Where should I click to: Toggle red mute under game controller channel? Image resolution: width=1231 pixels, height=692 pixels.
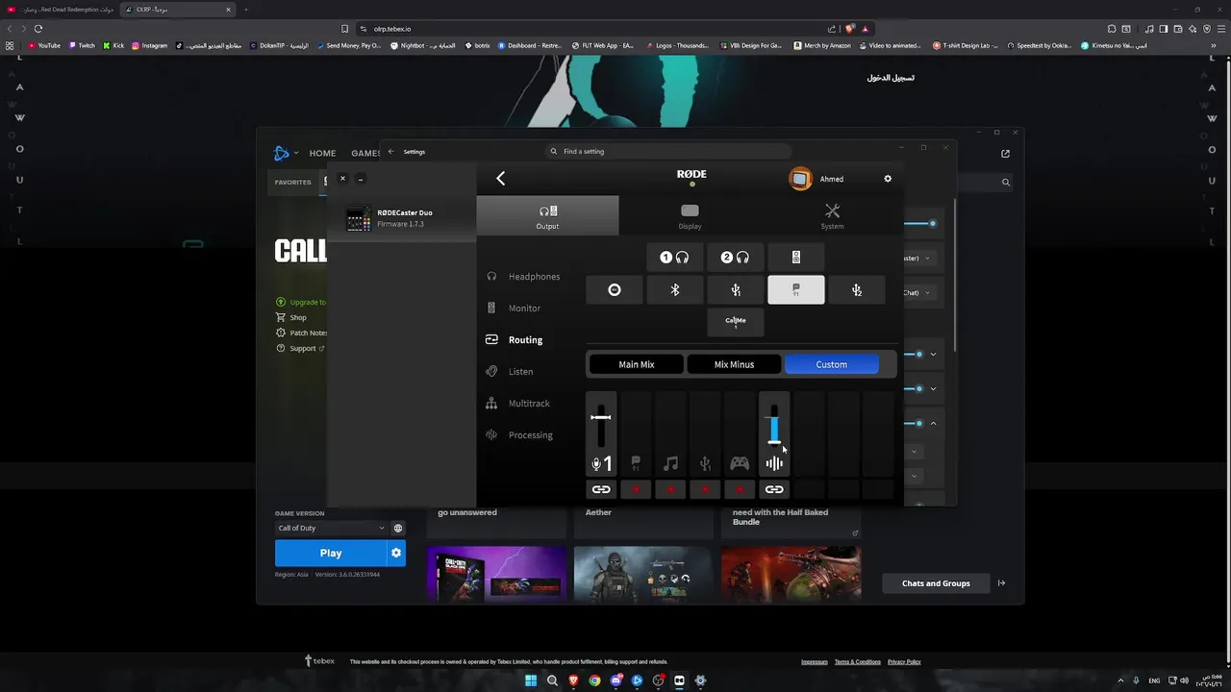740,489
